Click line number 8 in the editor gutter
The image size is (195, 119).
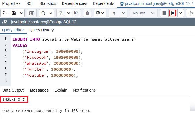click(5, 81)
